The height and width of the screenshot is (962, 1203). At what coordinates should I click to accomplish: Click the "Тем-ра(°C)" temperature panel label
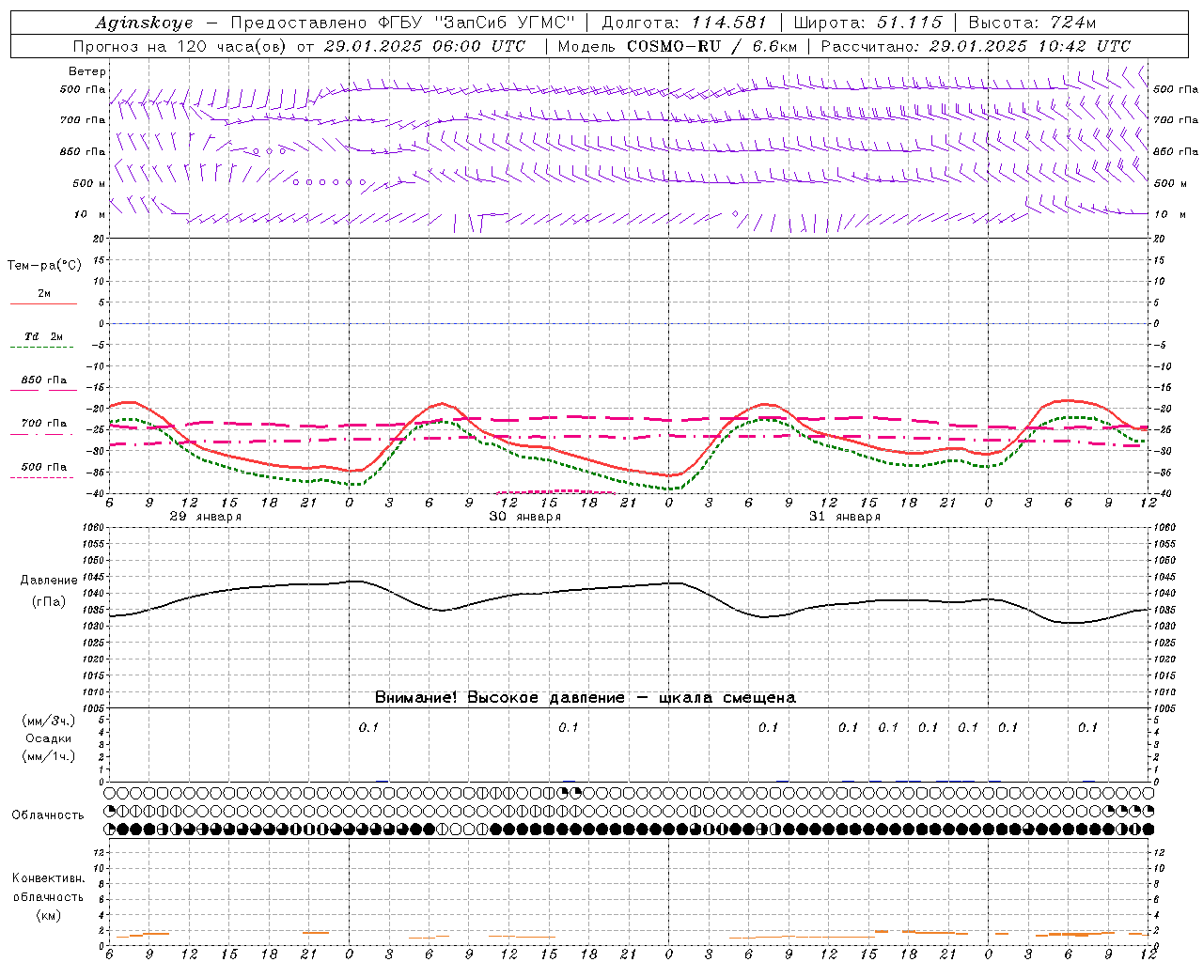pyautogui.click(x=44, y=266)
